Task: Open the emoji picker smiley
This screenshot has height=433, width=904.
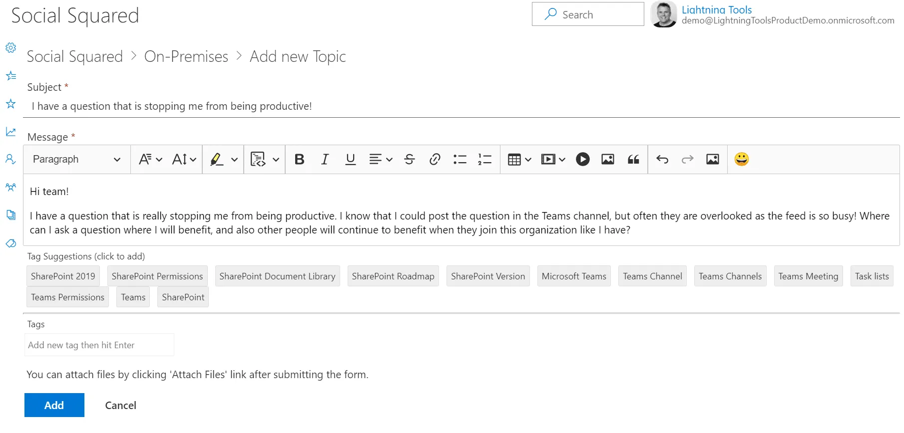Action: 741,159
